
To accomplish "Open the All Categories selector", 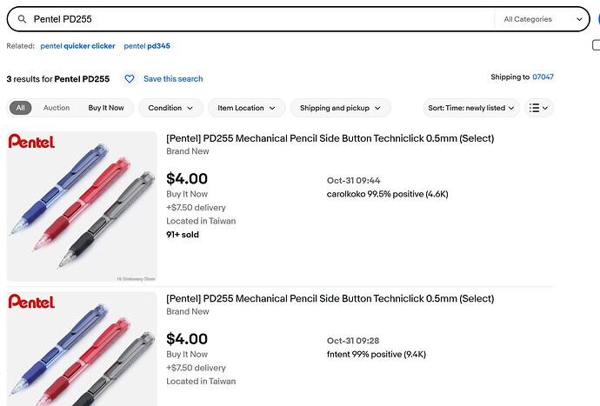I will click(543, 19).
